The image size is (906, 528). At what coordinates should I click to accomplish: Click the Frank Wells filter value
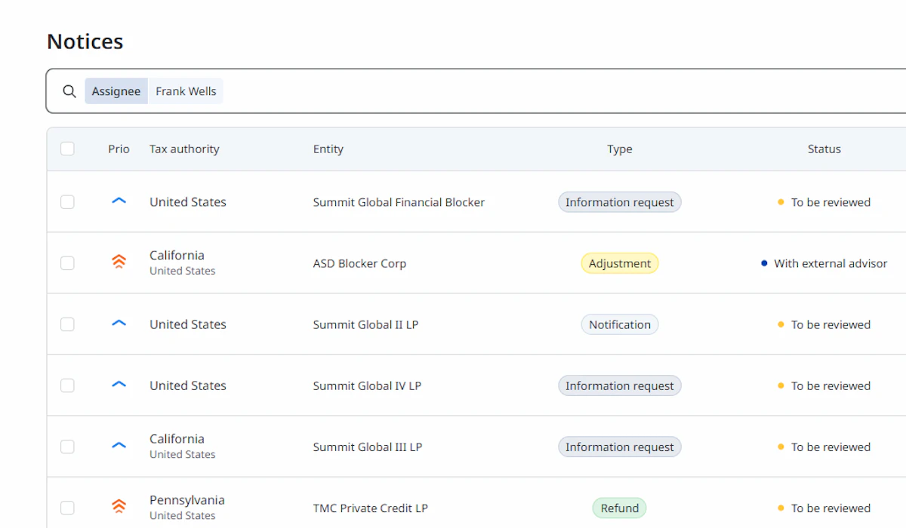(186, 91)
